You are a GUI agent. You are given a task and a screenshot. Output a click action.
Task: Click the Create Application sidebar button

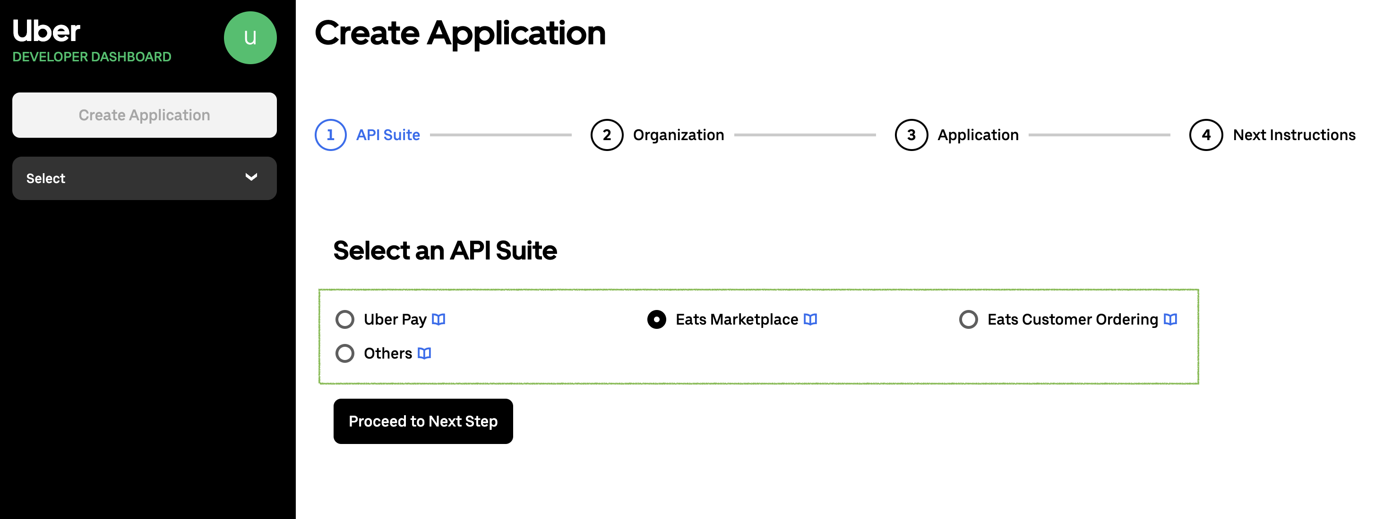pyautogui.click(x=144, y=115)
